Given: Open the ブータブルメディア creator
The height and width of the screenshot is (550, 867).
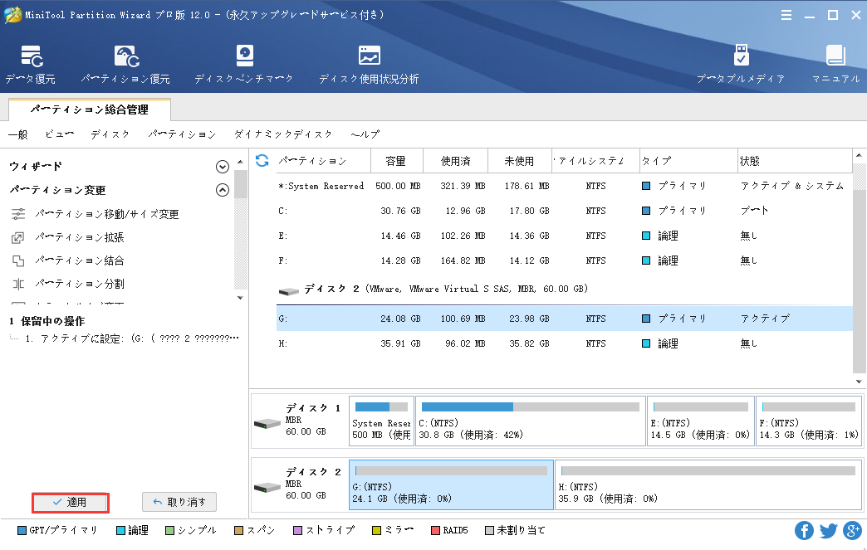Looking at the screenshot, I should pos(741,63).
